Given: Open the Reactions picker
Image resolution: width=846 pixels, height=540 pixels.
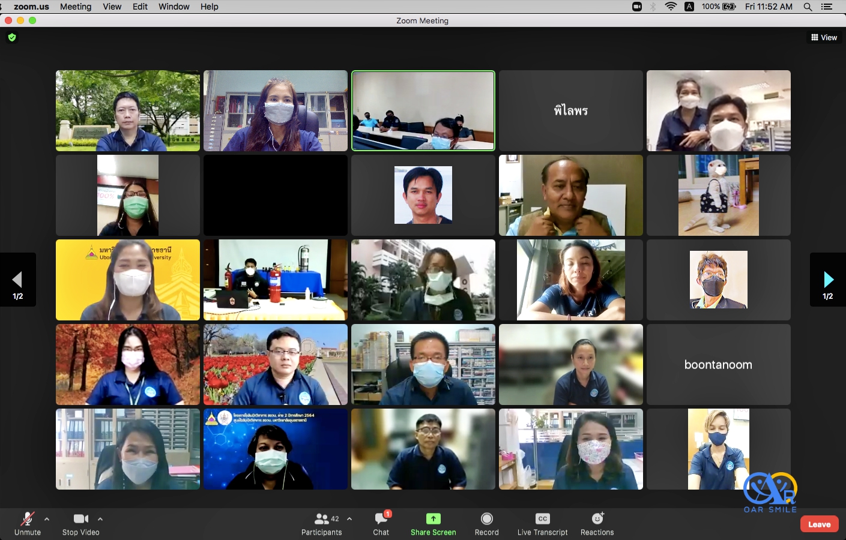Looking at the screenshot, I should [597, 523].
